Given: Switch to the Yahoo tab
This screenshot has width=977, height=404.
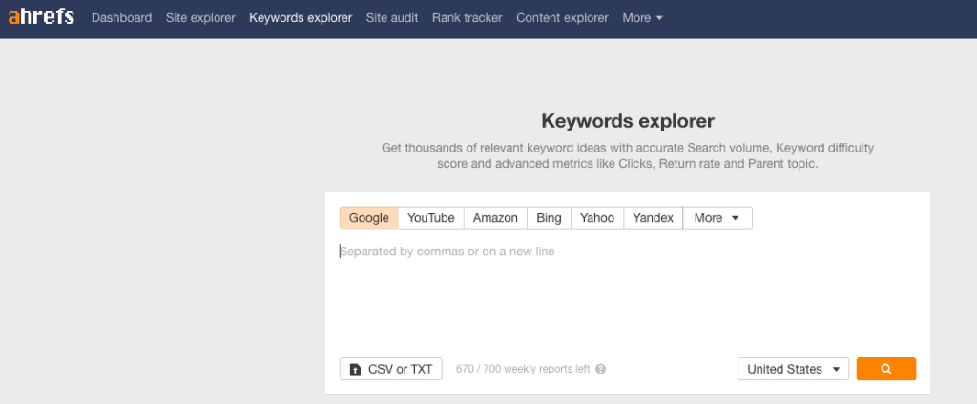Looking at the screenshot, I should click(x=597, y=218).
